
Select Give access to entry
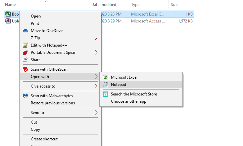click(61, 86)
